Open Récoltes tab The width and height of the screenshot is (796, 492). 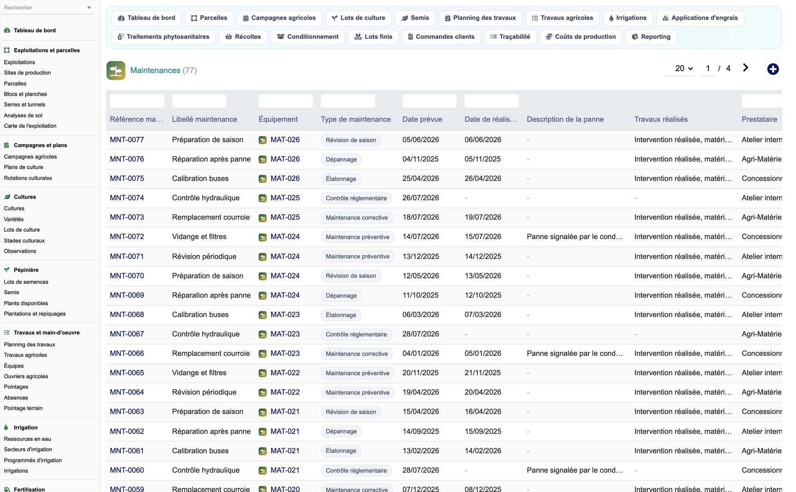coord(243,37)
